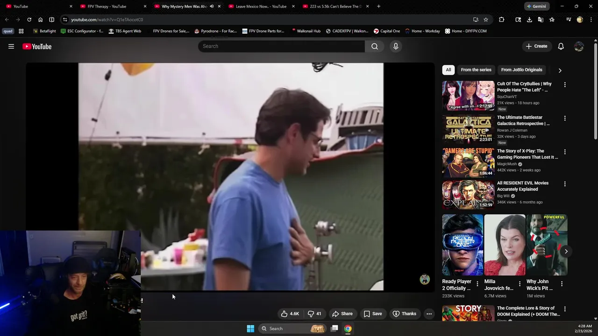This screenshot has height=336, width=598.
Task: Click the Windows taskbar Search box
Action: [x=292, y=329]
